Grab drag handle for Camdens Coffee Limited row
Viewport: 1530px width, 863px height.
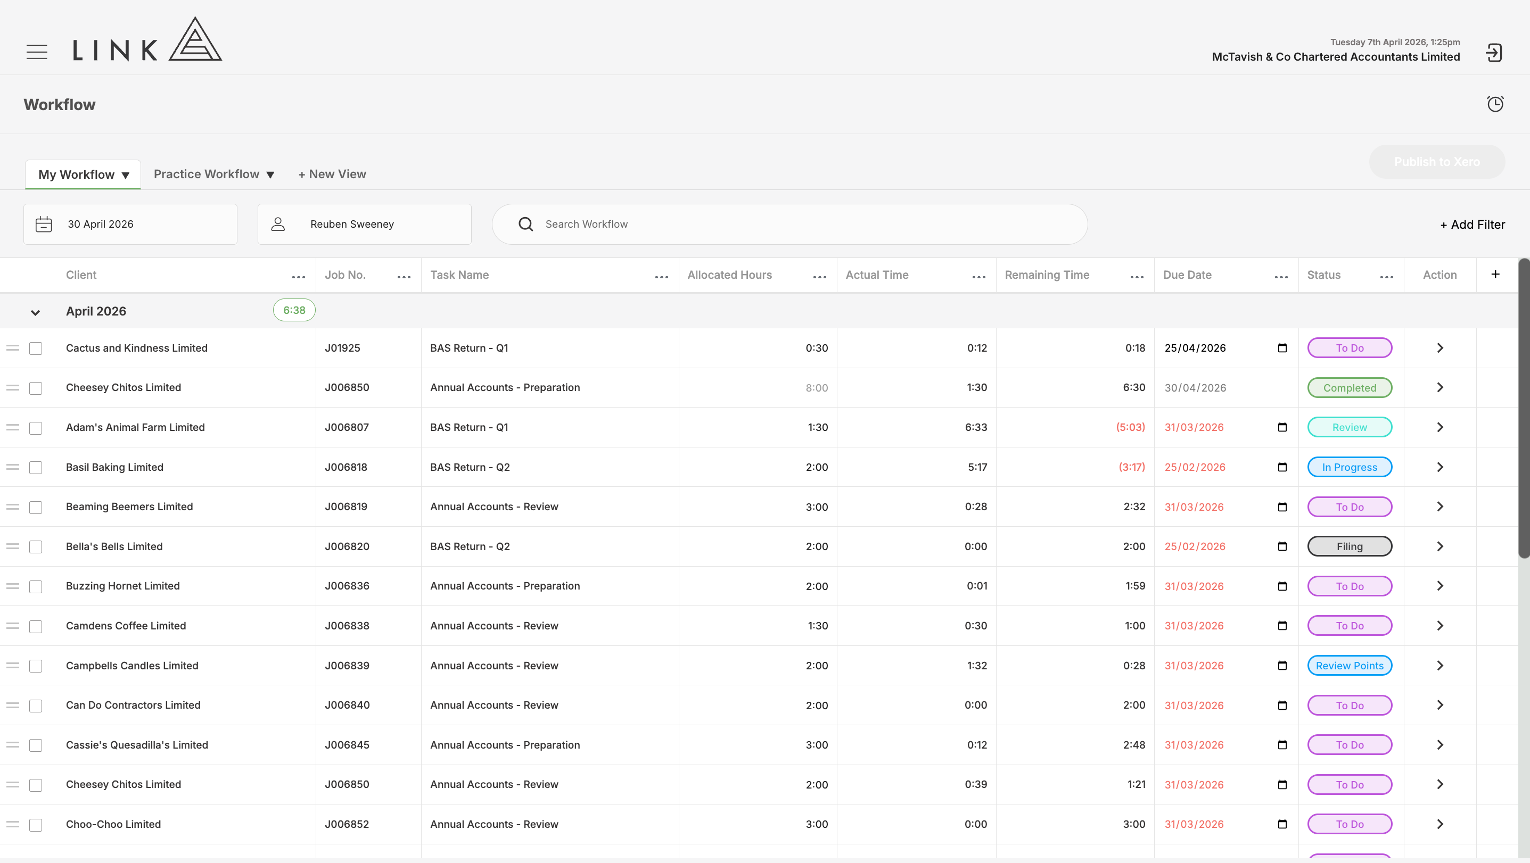pos(13,626)
